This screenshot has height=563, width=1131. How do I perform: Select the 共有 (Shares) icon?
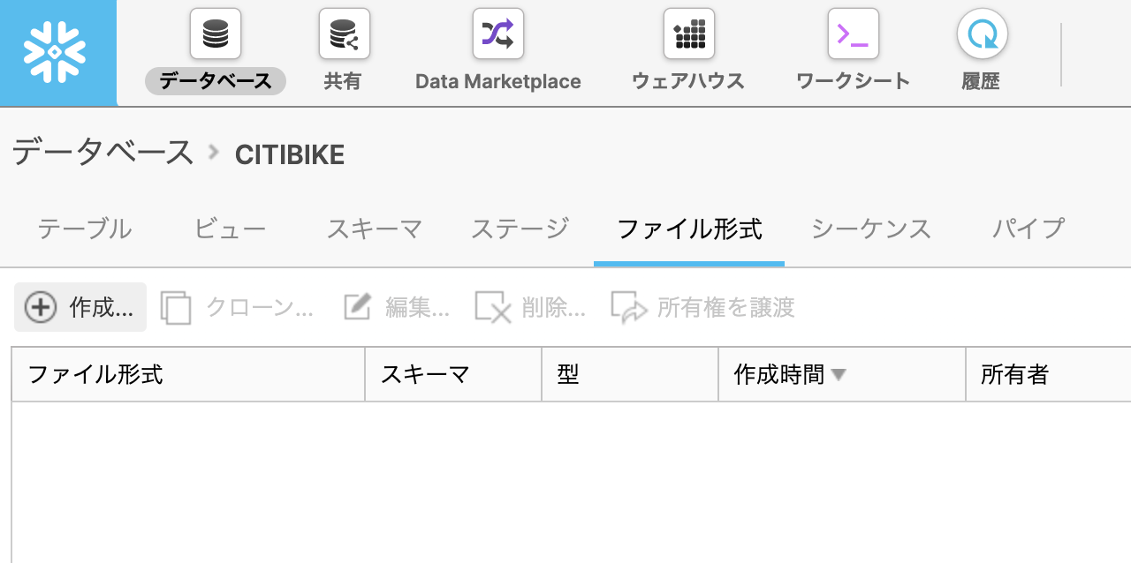(344, 34)
